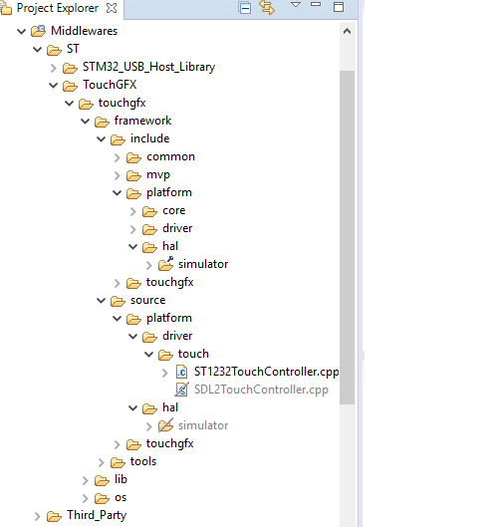Click the Collapse All toolbar icon
Image resolution: width=478 pixels, height=527 pixels.
point(245,7)
